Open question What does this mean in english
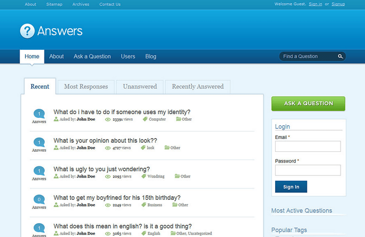This screenshot has height=237, width=365. pos(123,226)
